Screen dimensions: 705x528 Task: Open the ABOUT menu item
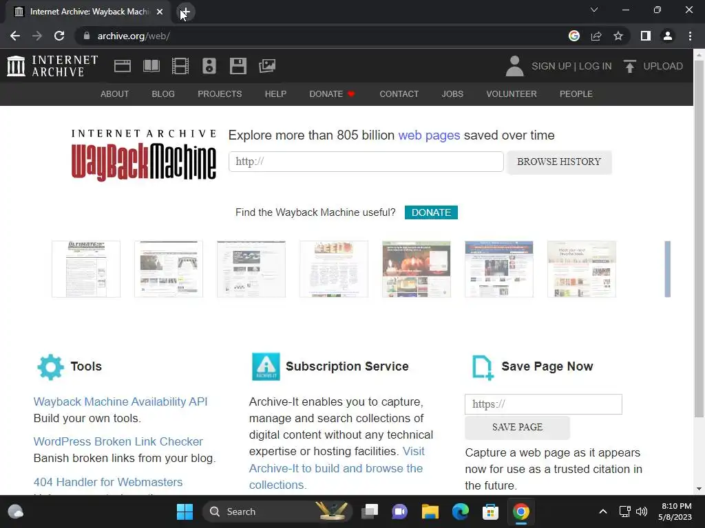(x=115, y=93)
